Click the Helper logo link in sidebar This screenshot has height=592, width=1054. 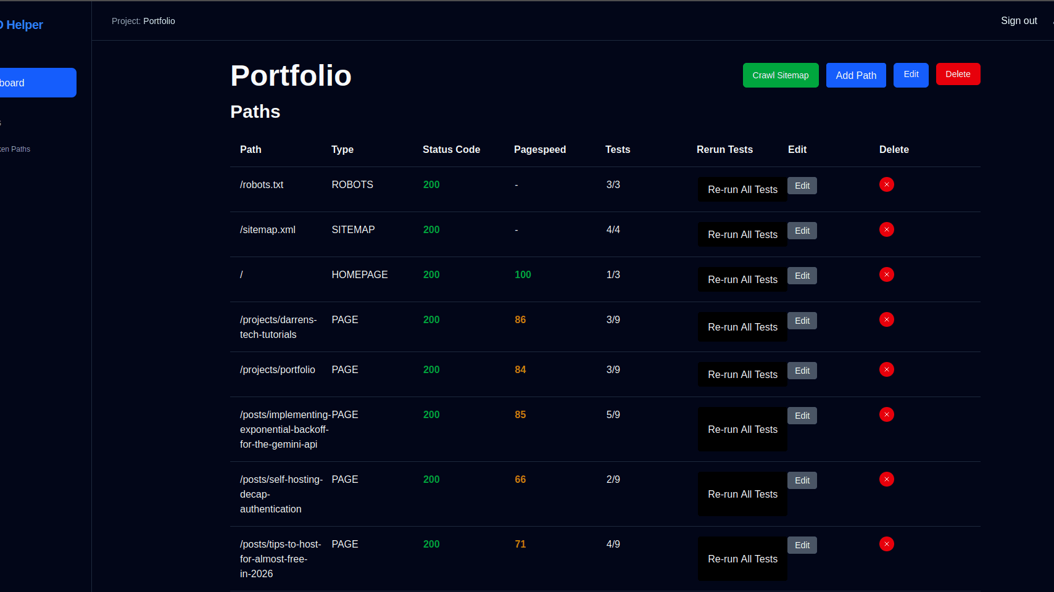22,25
